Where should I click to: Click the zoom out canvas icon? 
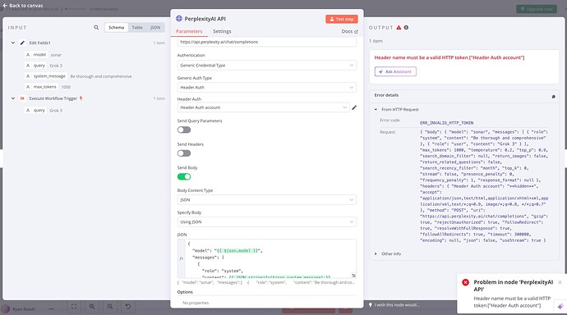pyautogui.click(x=110, y=307)
